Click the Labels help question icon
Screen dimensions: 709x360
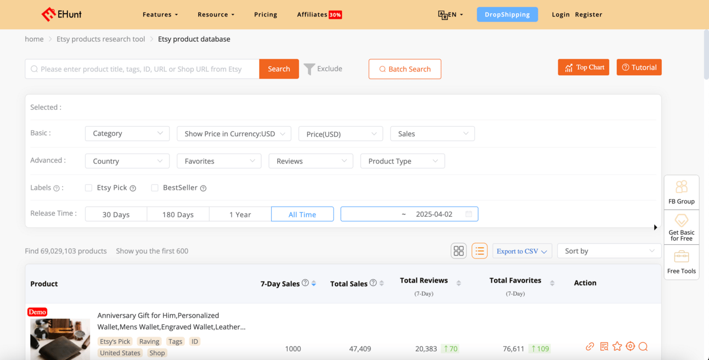coord(56,188)
